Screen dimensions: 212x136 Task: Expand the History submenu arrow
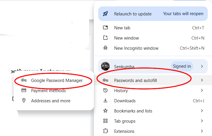[202, 91]
